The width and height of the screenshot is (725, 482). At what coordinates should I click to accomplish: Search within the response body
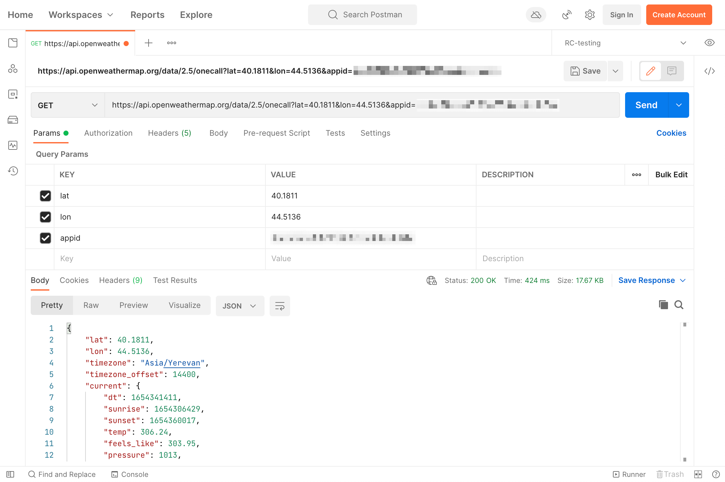679,305
